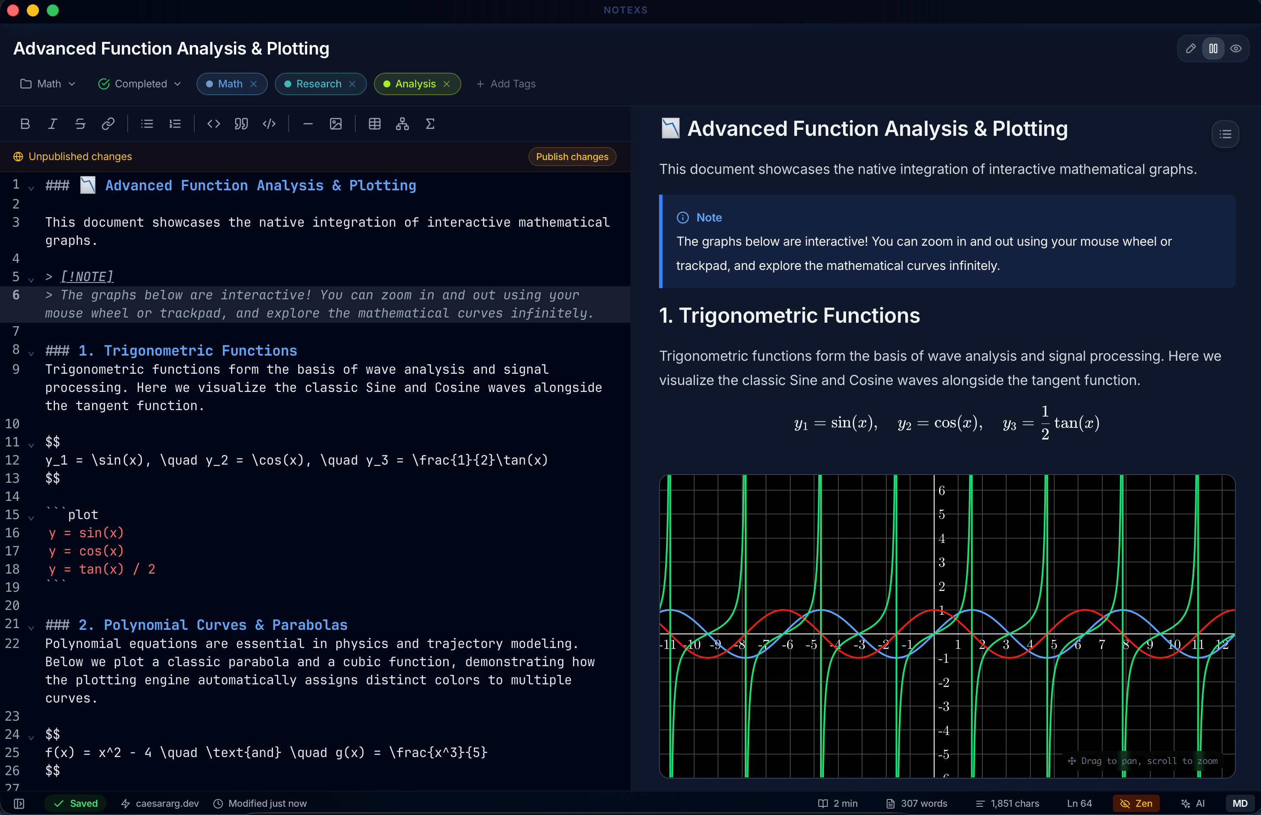The image size is (1261, 815).
Task: Collapse the note block fold on line 5
Action: point(31,279)
